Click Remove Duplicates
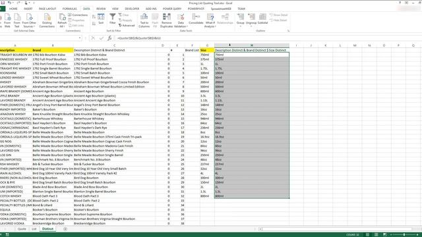This screenshot has height=237, width=422. pyautogui.click(x=166, y=20)
